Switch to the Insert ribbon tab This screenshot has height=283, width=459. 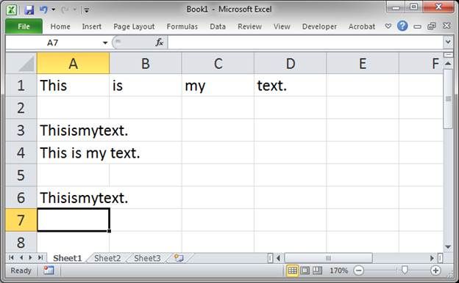(92, 26)
